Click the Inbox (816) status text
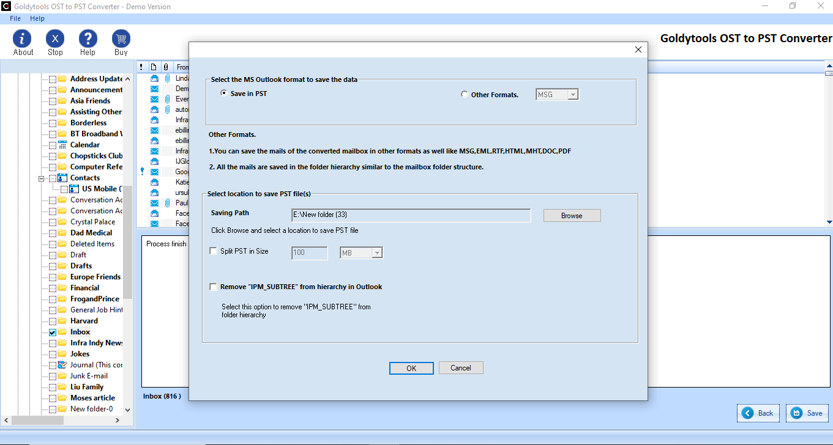The width and height of the screenshot is (833, 445). coord(162,396)
